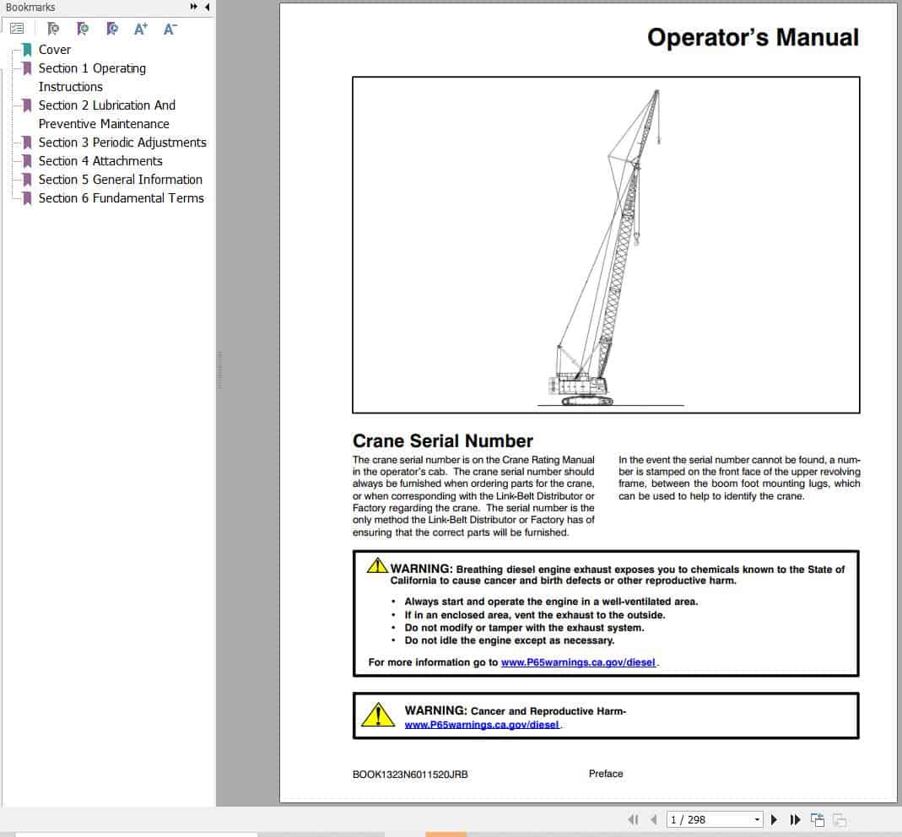Click the P65warnings diesel hyperlink

(x=577, y=662)
